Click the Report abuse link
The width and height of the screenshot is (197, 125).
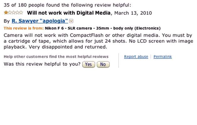(136, 57)
